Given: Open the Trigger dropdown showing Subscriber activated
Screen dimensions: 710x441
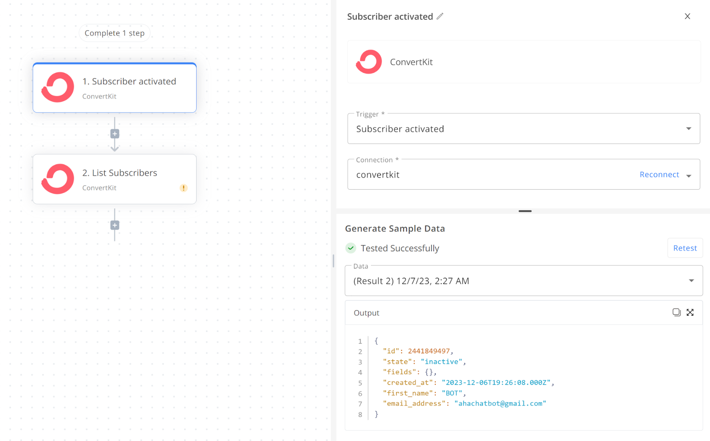Looking at the screenshot, I should click(x=524, y=129).
